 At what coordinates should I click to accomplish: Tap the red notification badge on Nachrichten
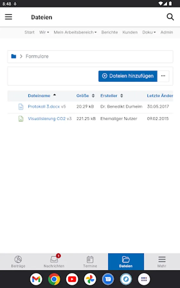pos(59,256)
